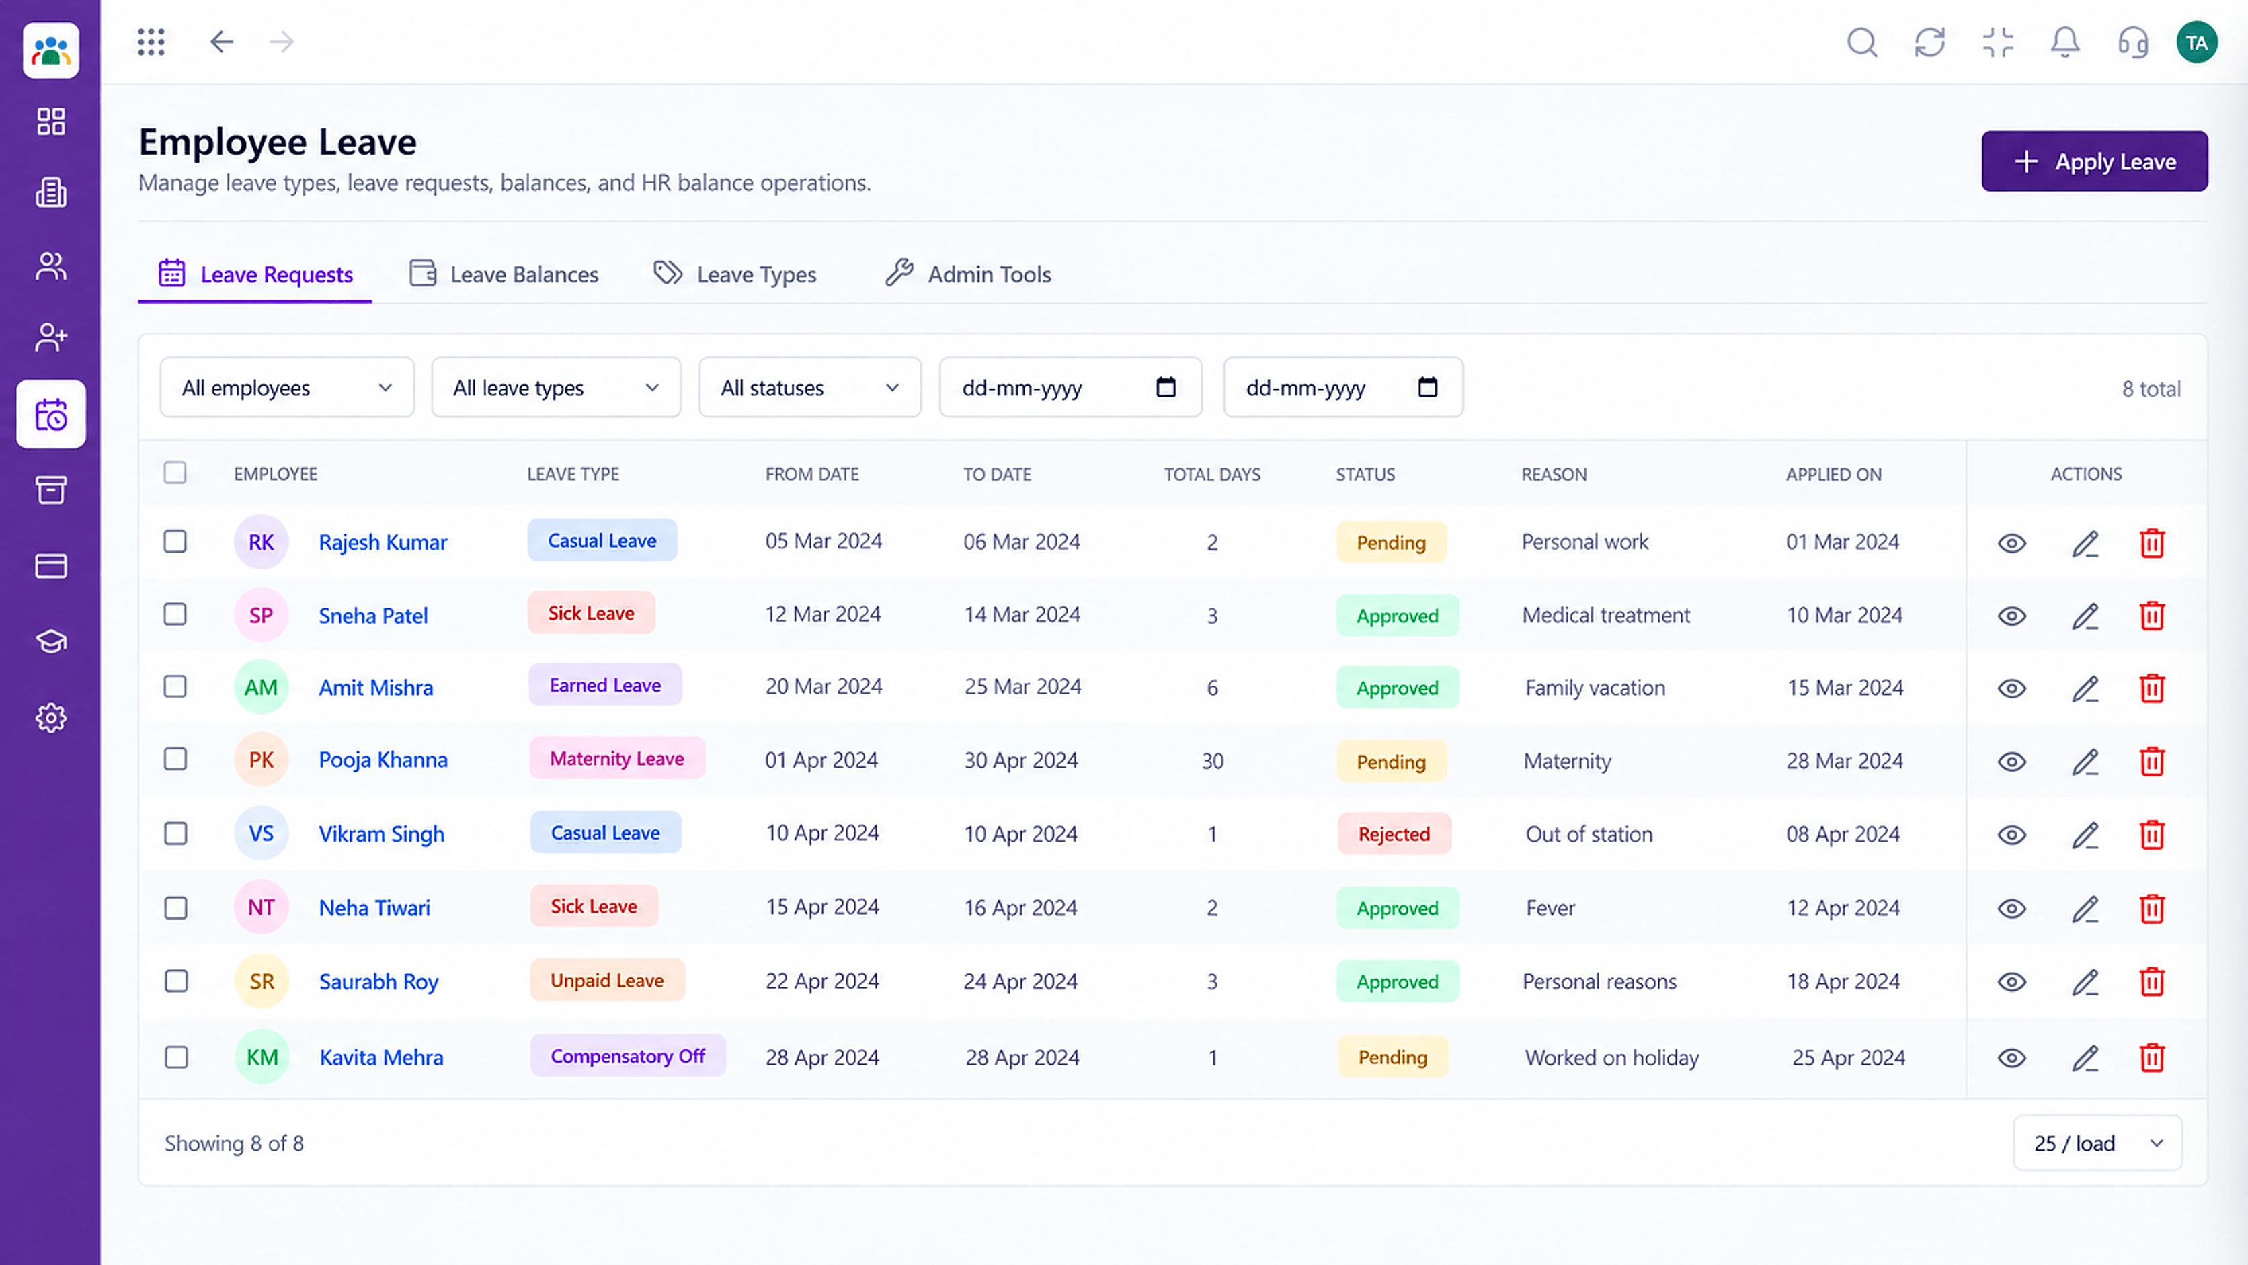The height and width of the screenshot is (1265, 2248).
Task: Open the archive box icon in sidebar
Action: (x=50, y=489)
